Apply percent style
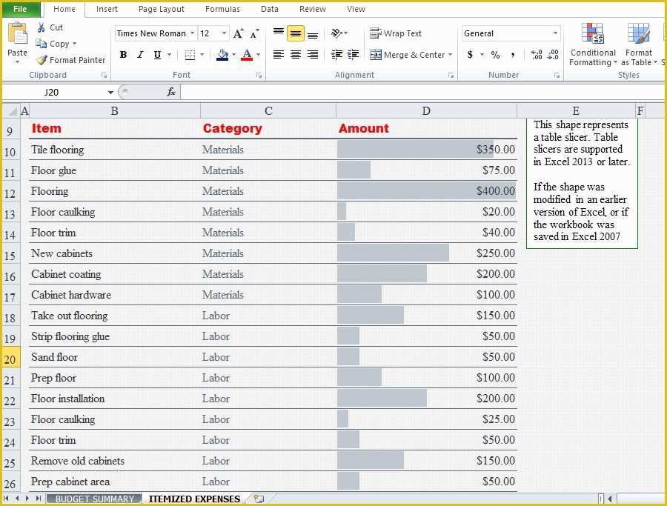Screen dimensions: 667x506 tap(496, 54)
